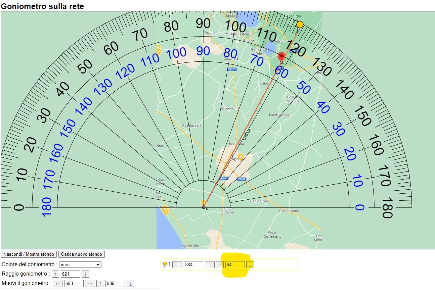Move pin 1 left with arrow button

[178, 264]
